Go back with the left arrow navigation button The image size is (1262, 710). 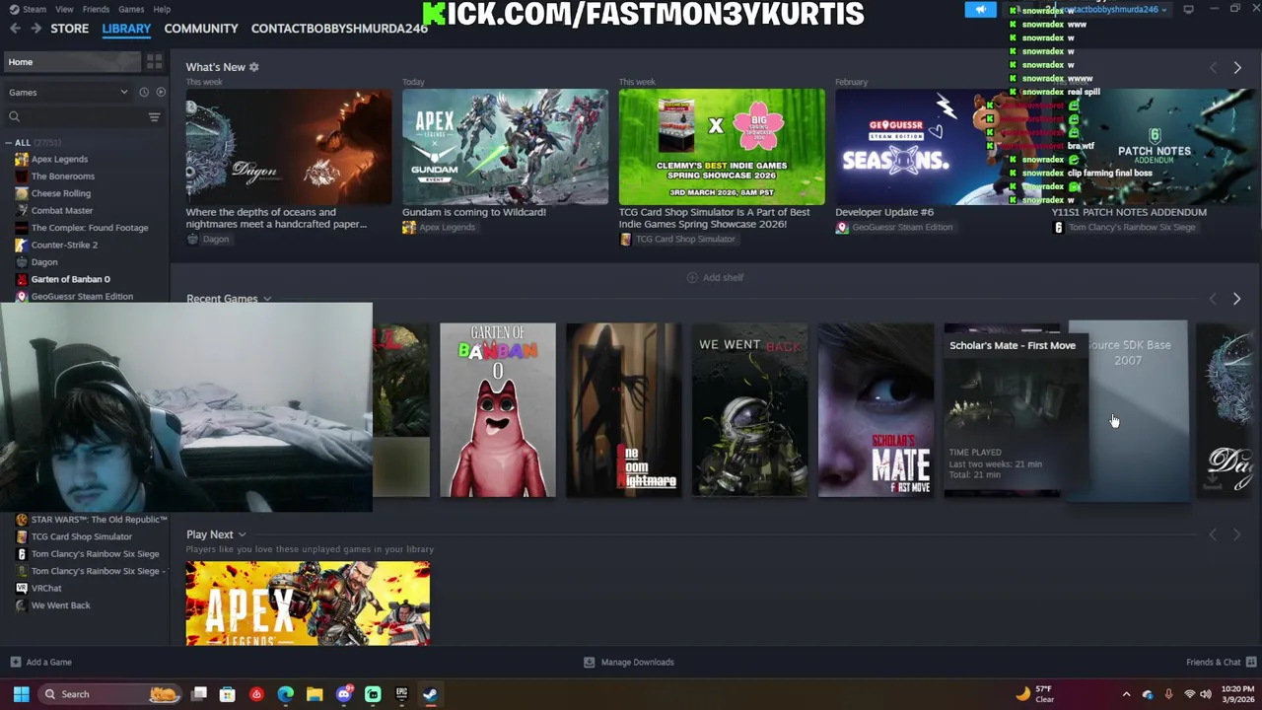coord(15,29)
